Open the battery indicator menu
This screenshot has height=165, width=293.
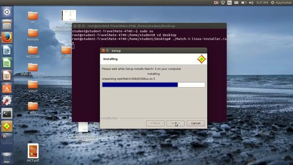244,3
